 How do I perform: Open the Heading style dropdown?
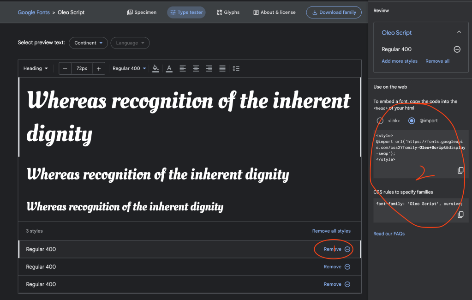tap(36, 68)
